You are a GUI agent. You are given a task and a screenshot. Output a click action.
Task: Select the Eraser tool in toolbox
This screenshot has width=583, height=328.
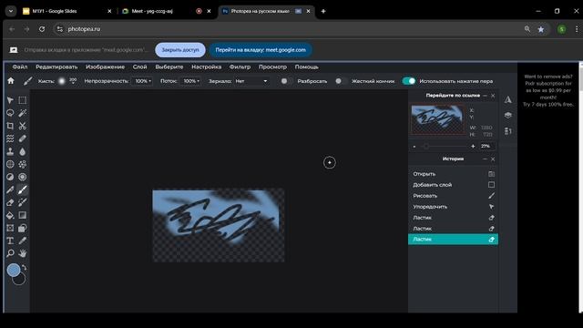pos(10,202)
